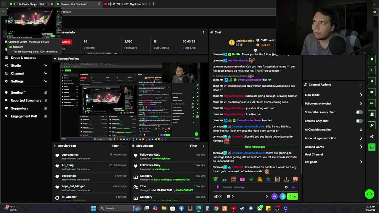Open Activity Feed Filter
Viewport: 379px width, 213px height.
tap(115, 146)
